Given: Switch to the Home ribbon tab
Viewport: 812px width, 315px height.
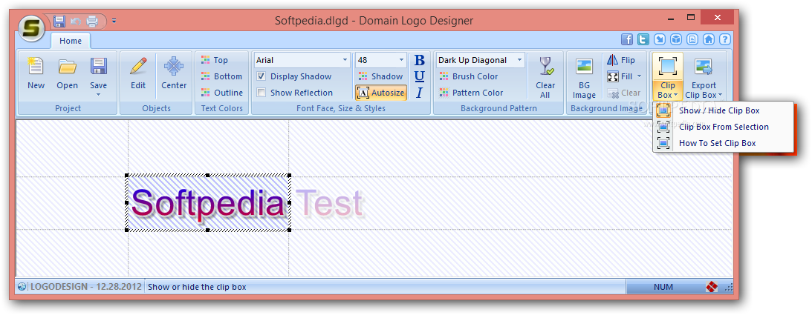Looking at the screenshot, I should coord(71,41).
